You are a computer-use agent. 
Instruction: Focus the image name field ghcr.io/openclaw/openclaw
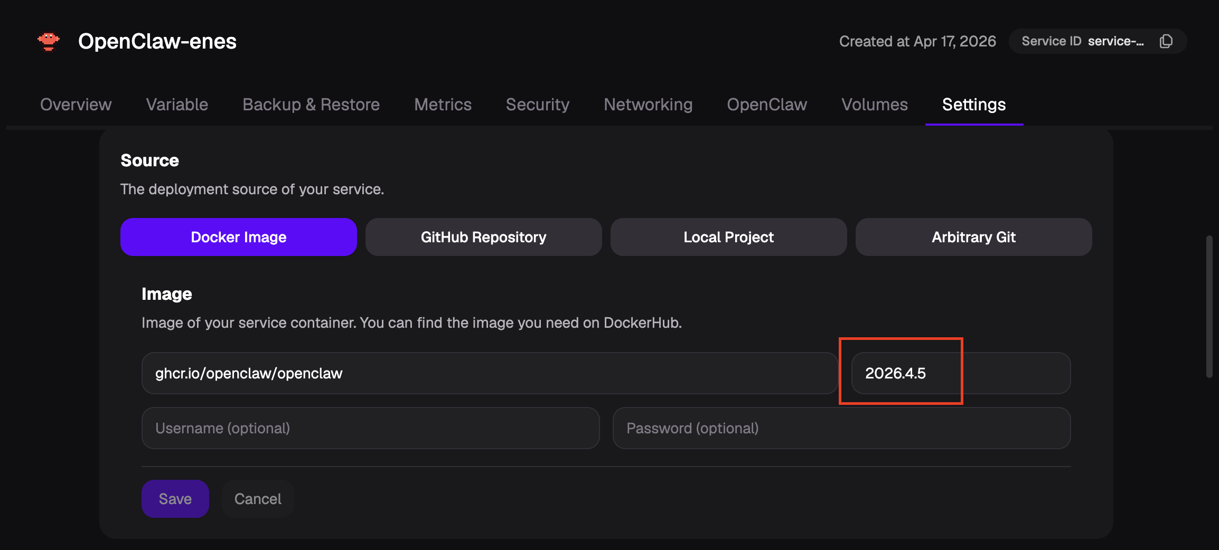pyautogui.click(x=490, y=373)
